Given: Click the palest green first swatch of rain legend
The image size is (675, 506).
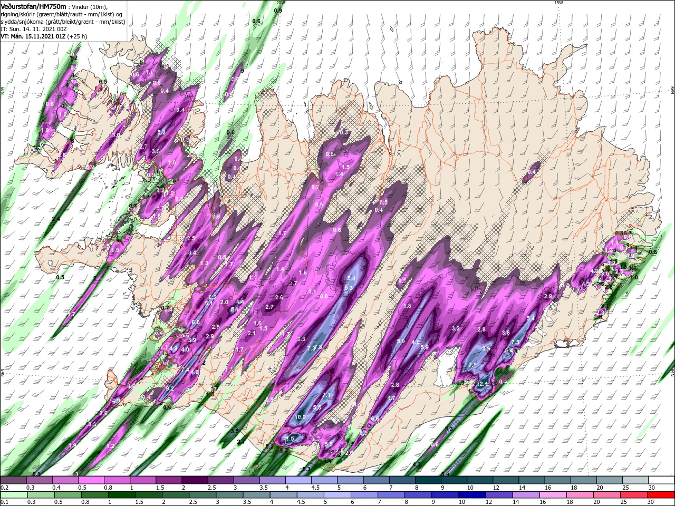Looking at the screenshot, I should pos(13,495).
